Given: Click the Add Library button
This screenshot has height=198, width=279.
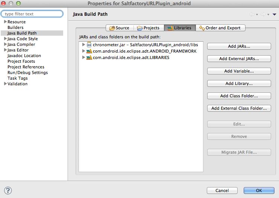Looking at the screenshot, I should (x=239, y=83).
